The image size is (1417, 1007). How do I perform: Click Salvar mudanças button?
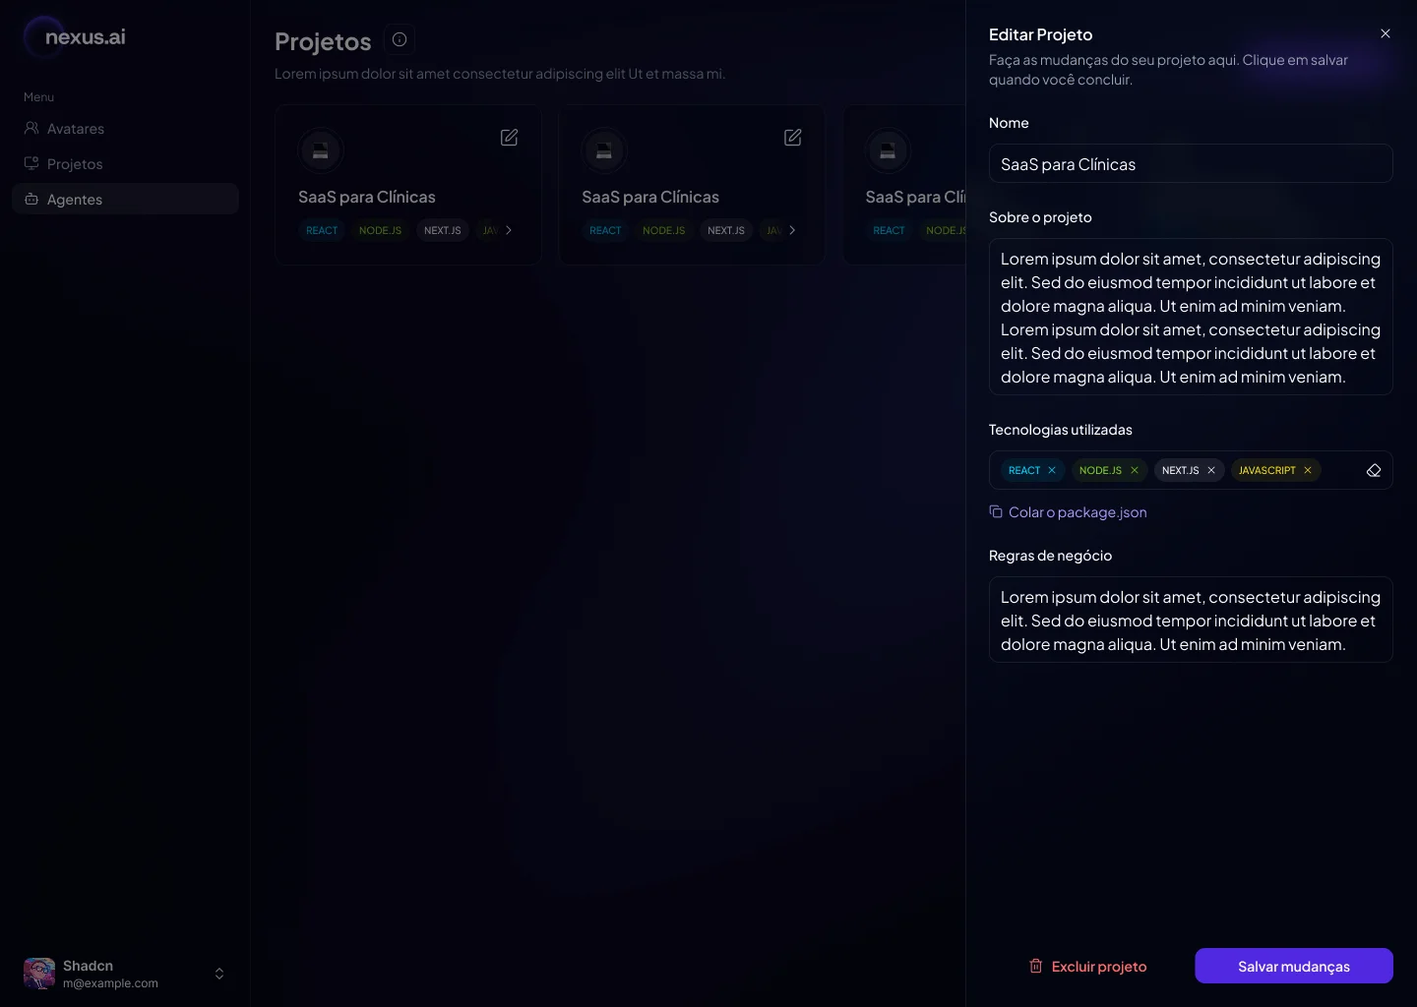click(x=1294, y=966)
